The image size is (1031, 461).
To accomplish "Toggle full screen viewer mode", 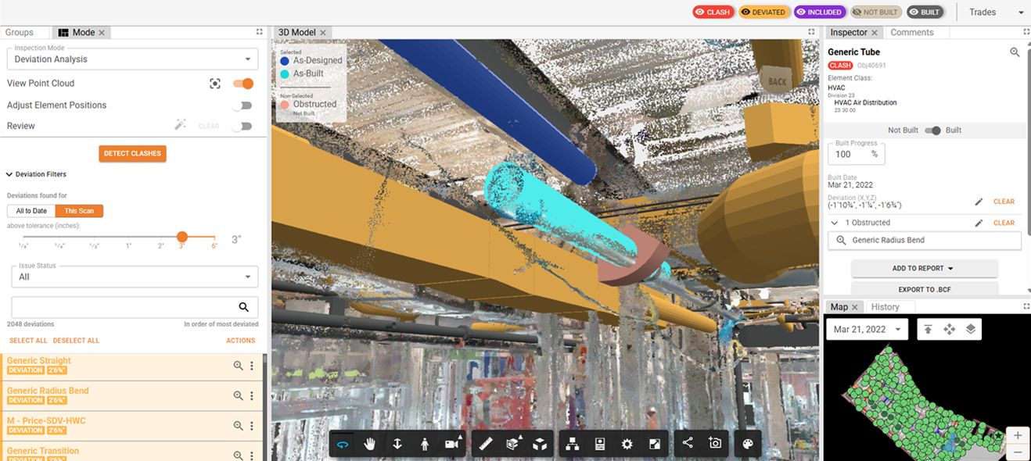I will click(x=655, y=444).
